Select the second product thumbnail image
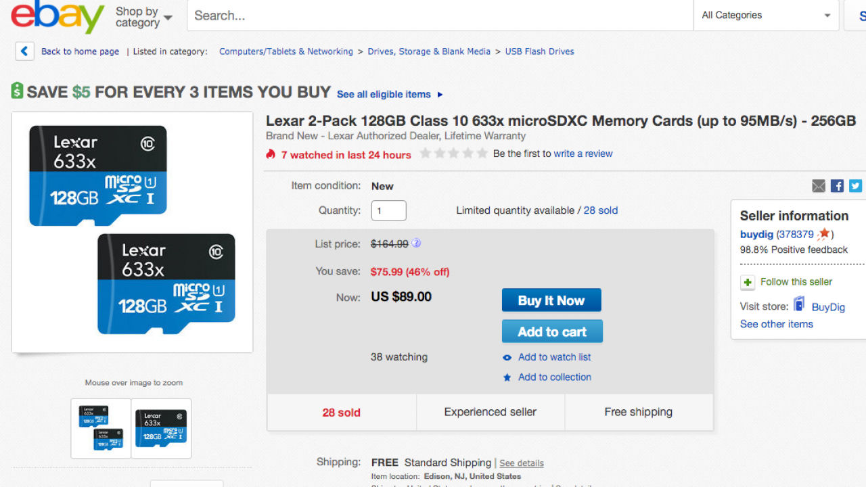 pos(161,428)
